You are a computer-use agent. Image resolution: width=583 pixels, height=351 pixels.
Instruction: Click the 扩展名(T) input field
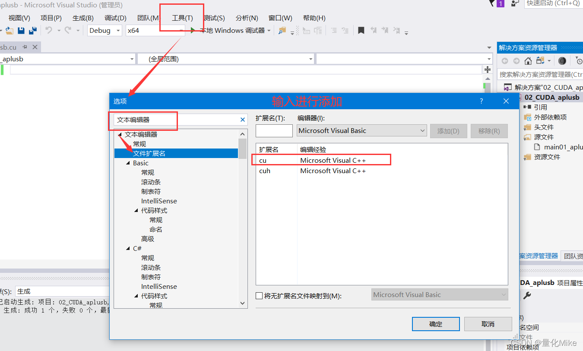coord(274,130)
